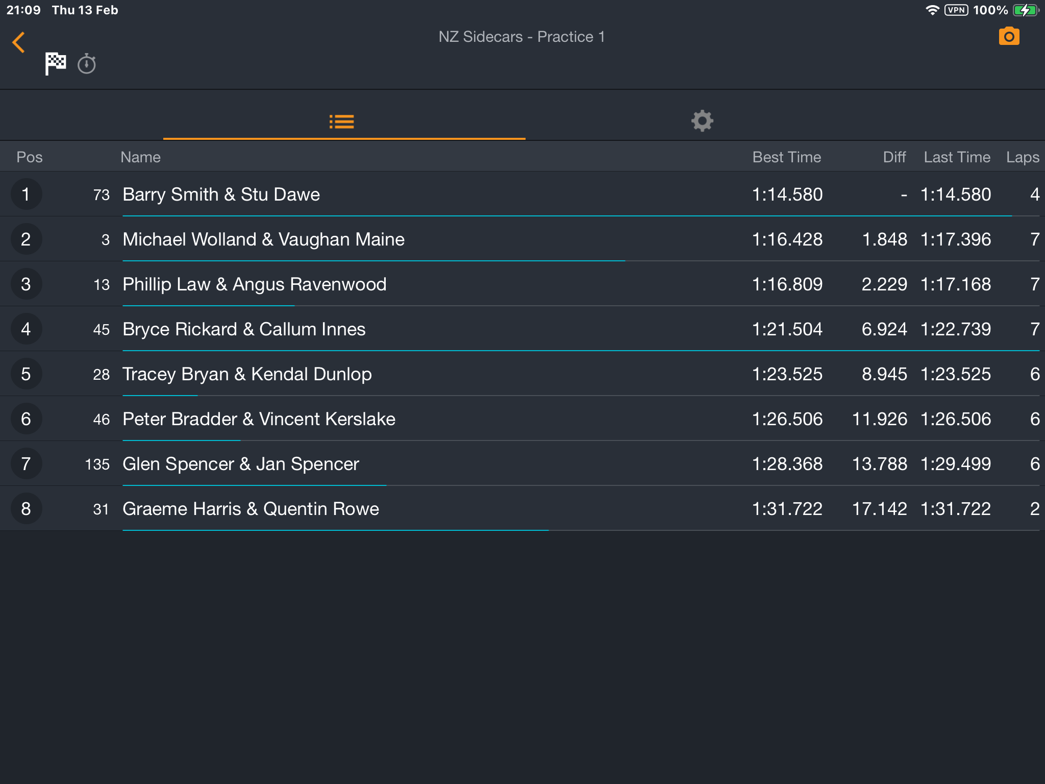Select Glen Spencer & Jan Spencer
This screenshot has width=1045, height=784.
522,463
